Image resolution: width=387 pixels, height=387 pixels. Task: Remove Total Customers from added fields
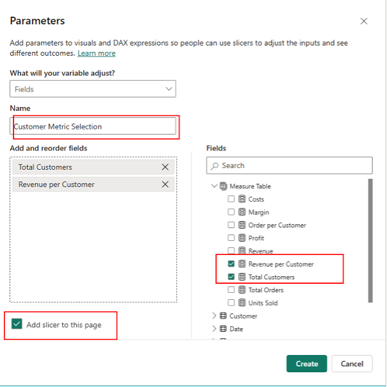tap(165, 167)
